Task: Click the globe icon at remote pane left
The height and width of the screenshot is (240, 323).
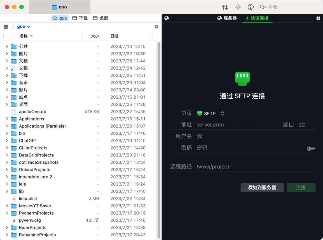Action: [x=167, y=18]
